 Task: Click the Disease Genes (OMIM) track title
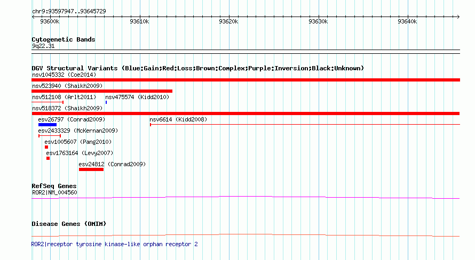click(x=69, y=224)
